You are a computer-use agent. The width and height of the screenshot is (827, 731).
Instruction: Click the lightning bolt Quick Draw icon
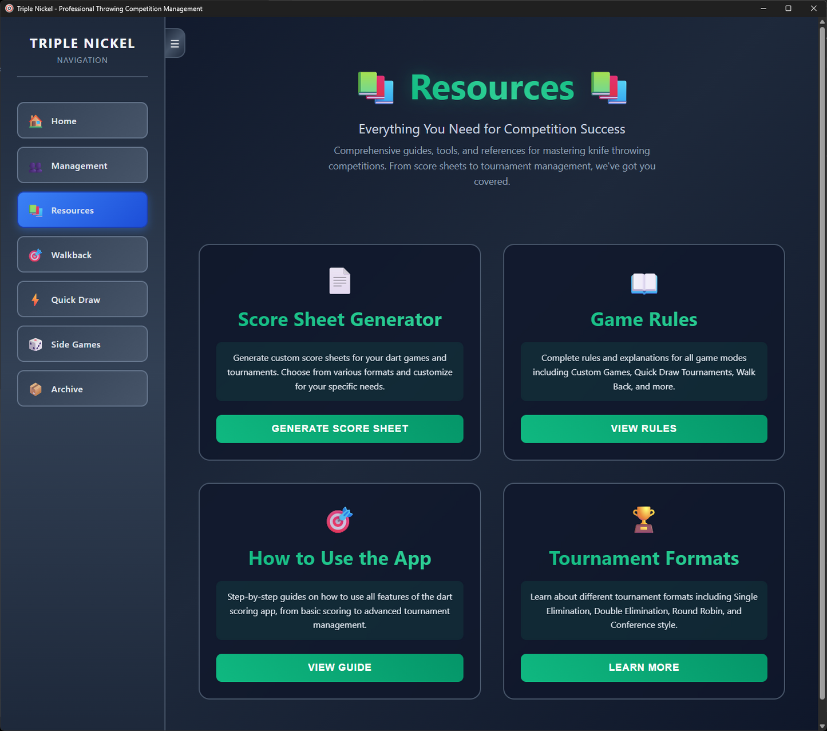tap(35, 300)
